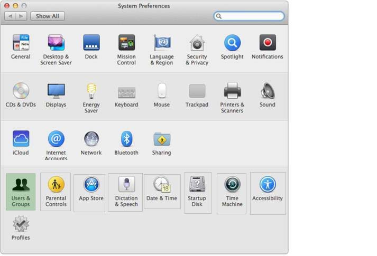Go back with the left arrow button
This screenshot has height=256, width=377.
(x=10, y=16)
